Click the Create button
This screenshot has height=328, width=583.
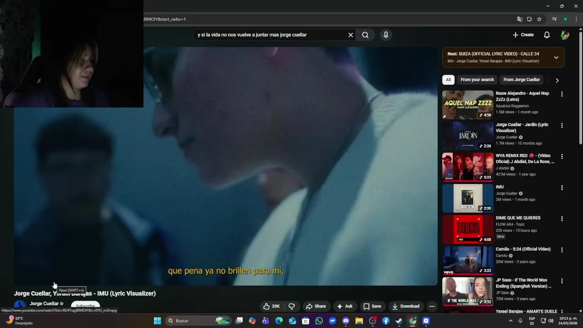click(x=523, y=35)
